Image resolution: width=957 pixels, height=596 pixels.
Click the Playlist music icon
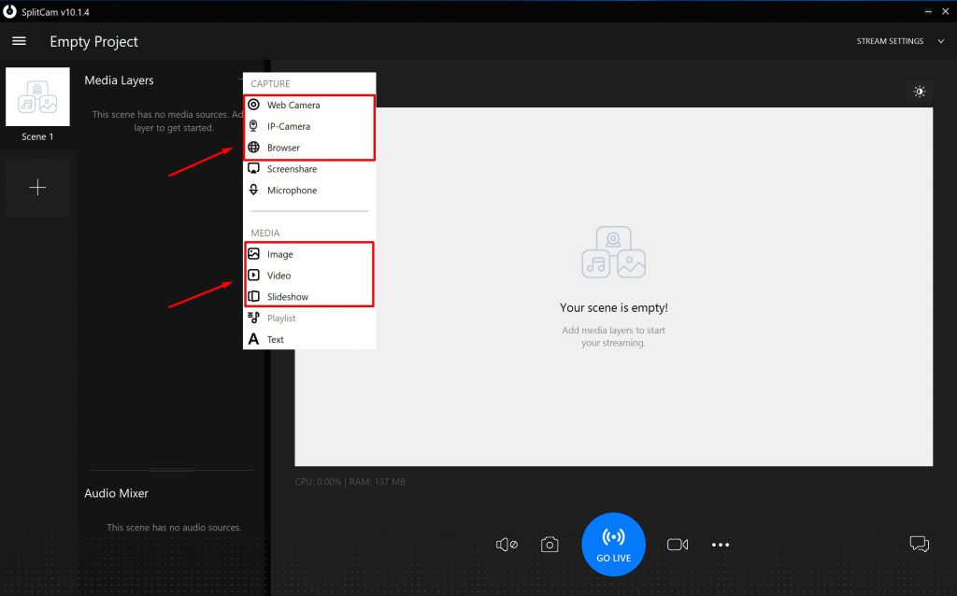tap(254, 318)
